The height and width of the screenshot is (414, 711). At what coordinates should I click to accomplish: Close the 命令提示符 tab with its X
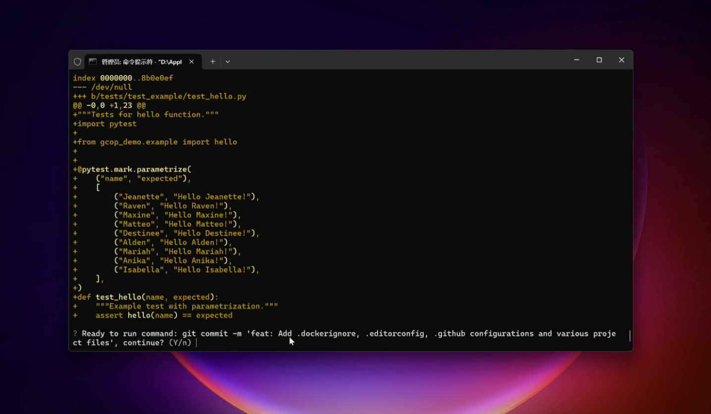(x=191, y=61)
